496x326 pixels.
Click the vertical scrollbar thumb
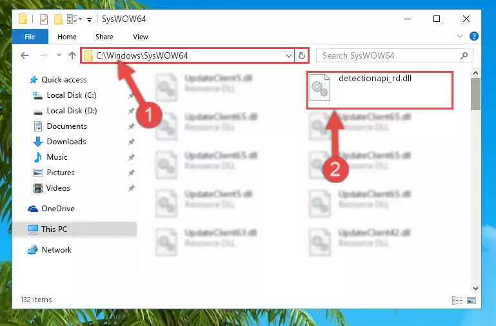coord(475,94)
